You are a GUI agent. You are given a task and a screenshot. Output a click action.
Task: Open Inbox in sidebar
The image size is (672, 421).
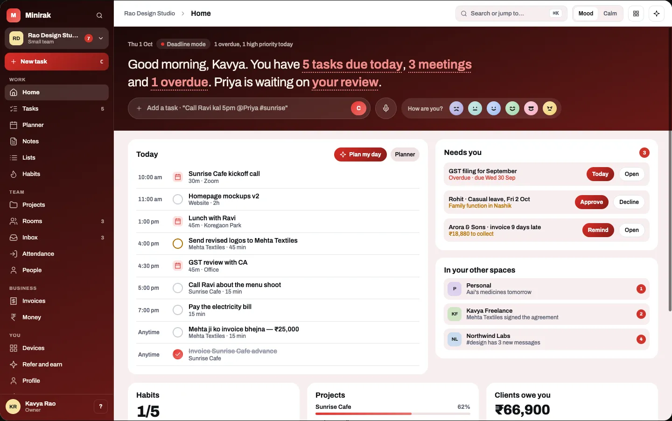click(56, 238)
